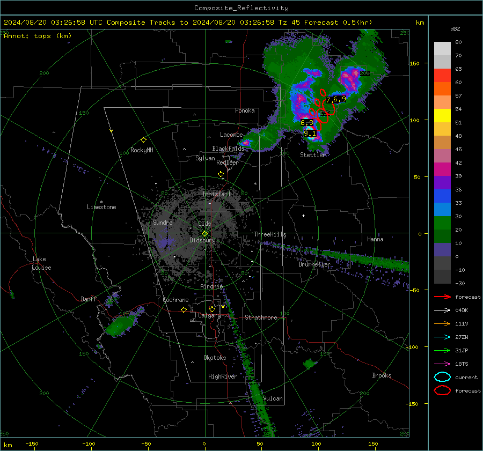
Task: Click the ThreeHills town label
Action: click(x=270, y=234)
